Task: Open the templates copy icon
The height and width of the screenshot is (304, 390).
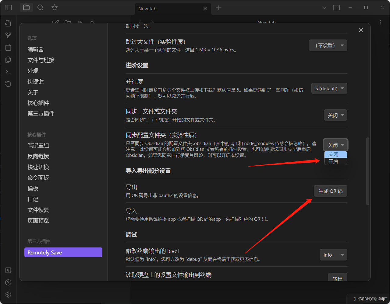Action: (8, 60)
